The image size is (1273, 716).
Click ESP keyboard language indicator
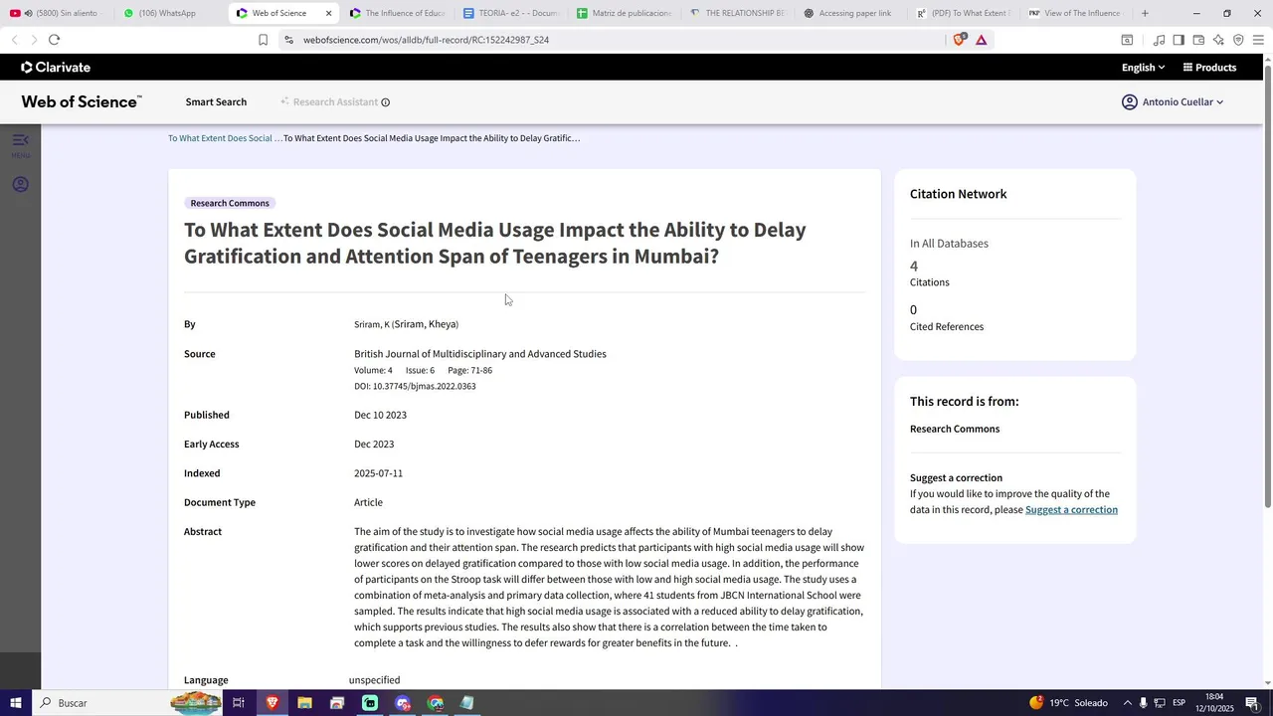[1179, 703]
